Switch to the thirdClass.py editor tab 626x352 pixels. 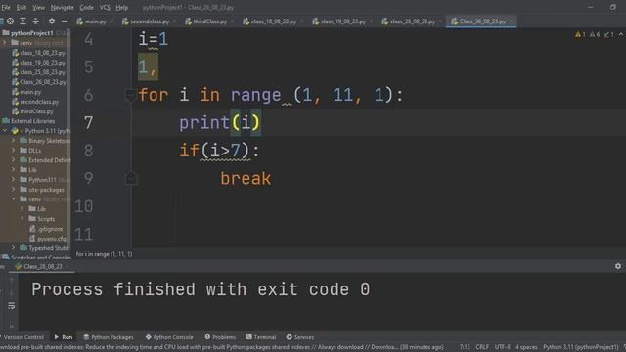click(209, 22)
